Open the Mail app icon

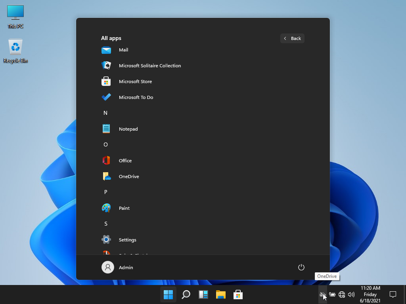pos(106,50)
